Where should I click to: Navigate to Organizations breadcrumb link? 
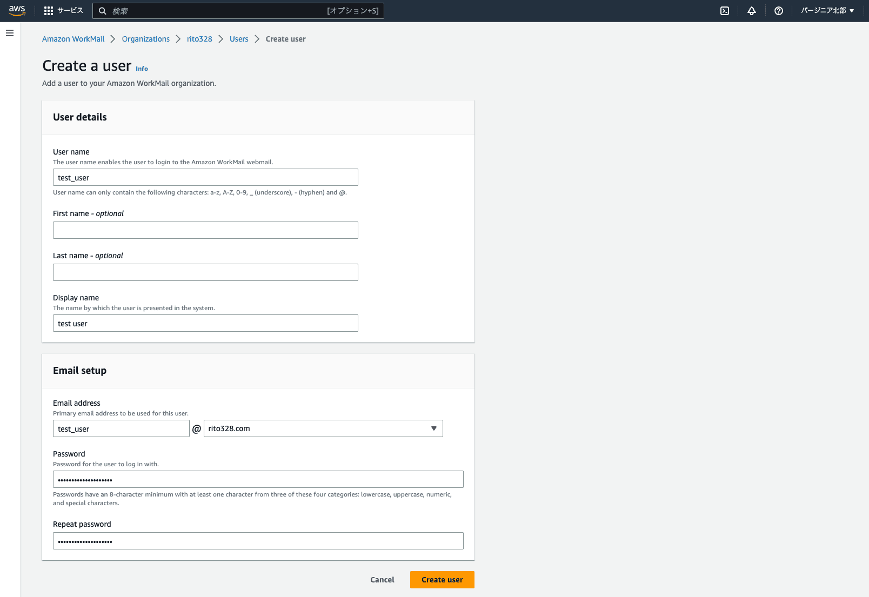(x=146, y=39)
